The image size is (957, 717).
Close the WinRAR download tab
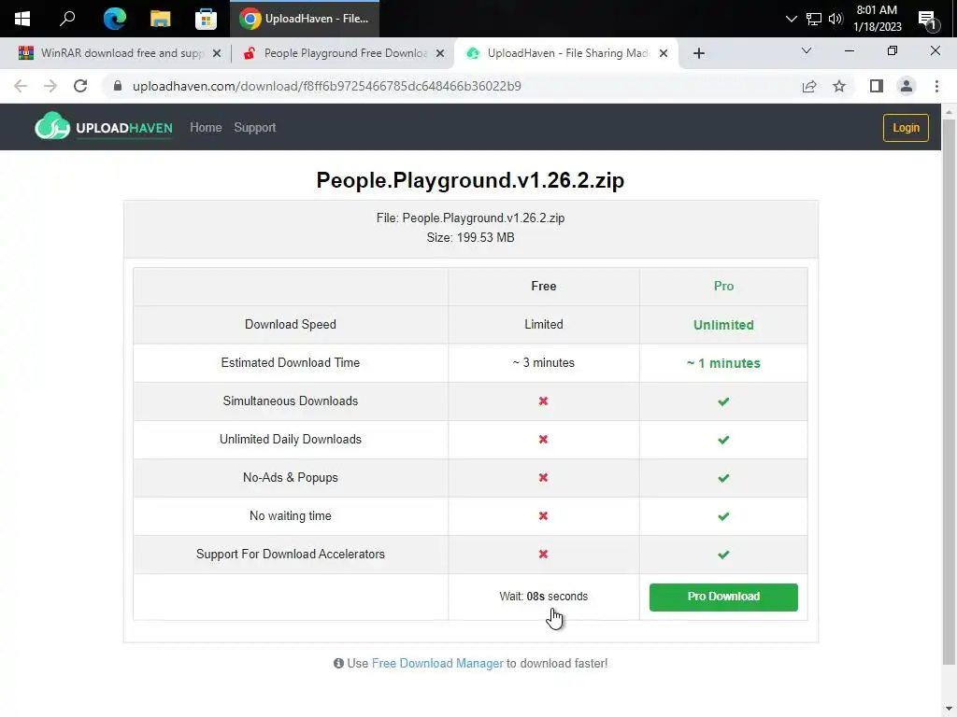tap(216, 53)
